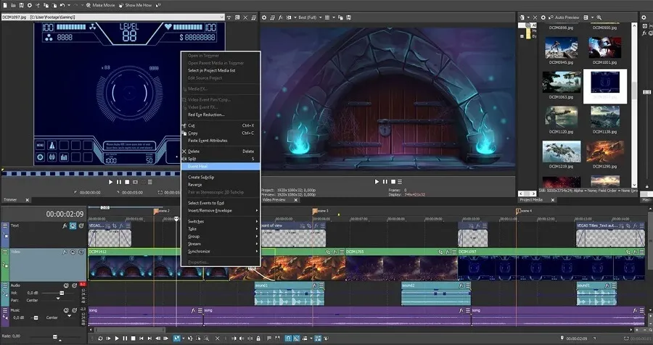Image resolution: width=653 pixels, height=345 pixels.
Task: Click the preview Video FX icon
Action: pos(281,17)
